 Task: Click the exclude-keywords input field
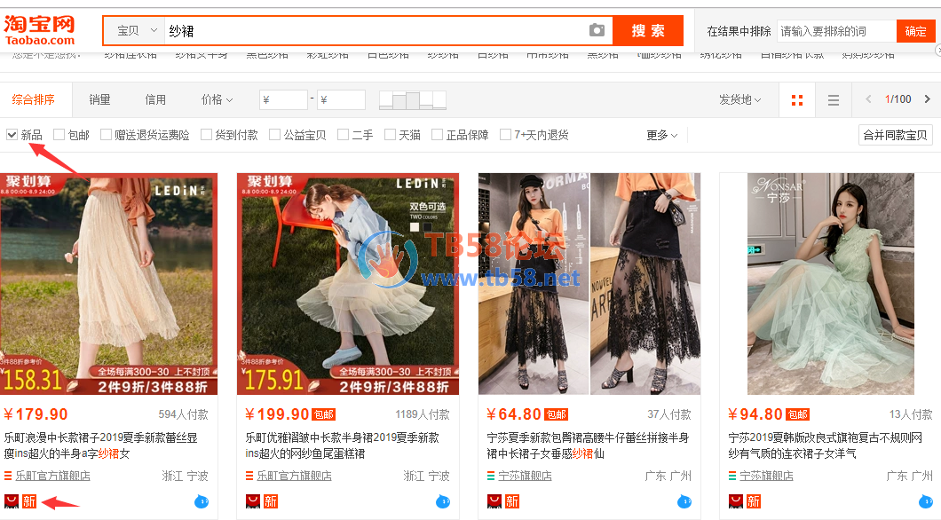tap(835, 31)
